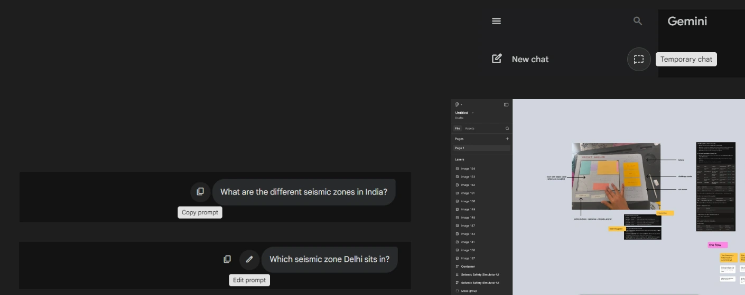
Task: Select Page 1 in the Pages list
Action: point(481,148)
